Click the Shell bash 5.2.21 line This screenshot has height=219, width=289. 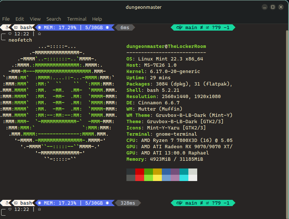153,90
